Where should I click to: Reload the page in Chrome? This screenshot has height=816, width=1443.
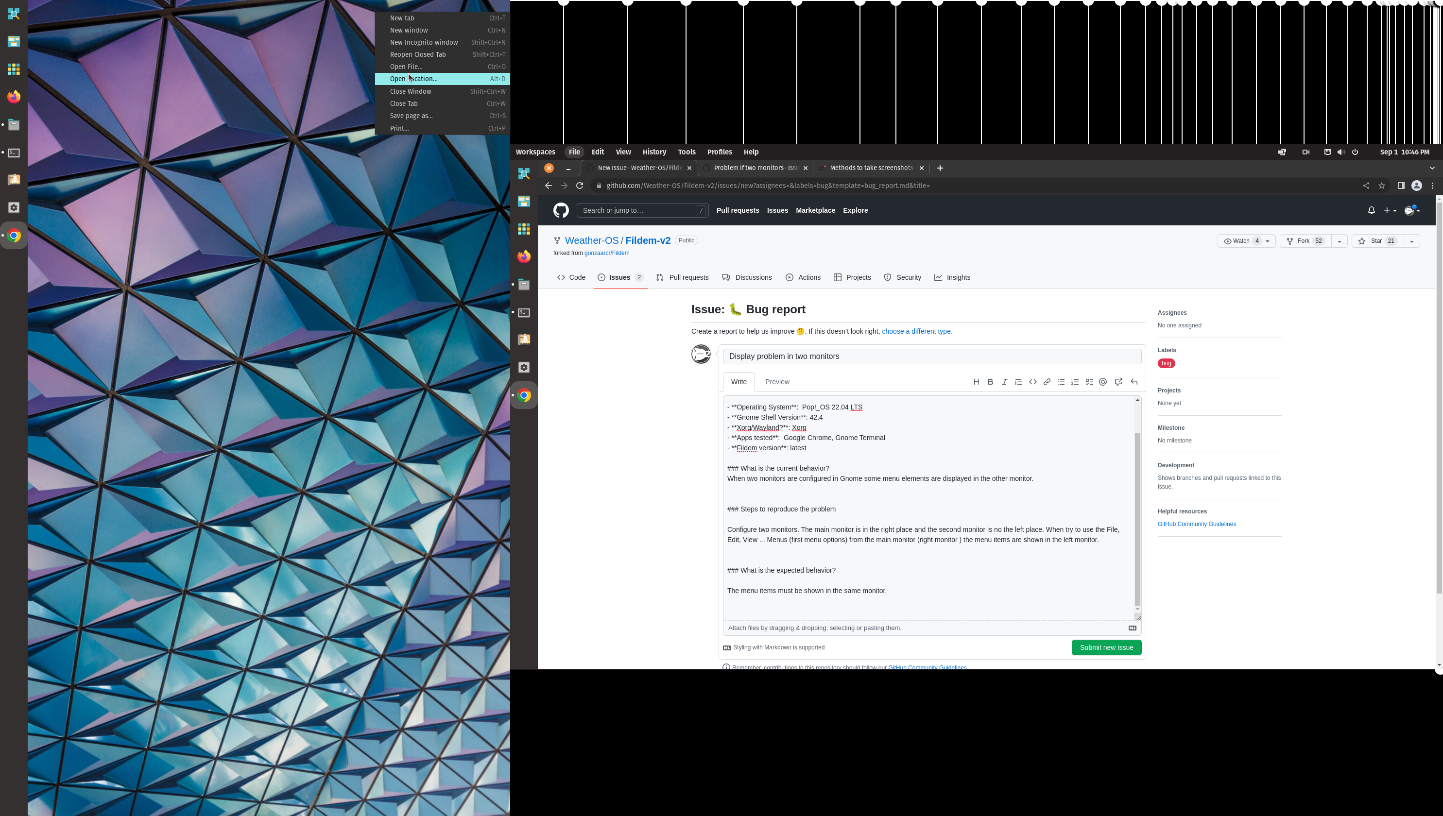[x=580, y=186]
